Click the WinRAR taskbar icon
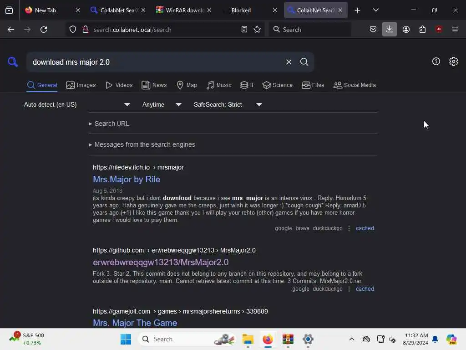The image size is (466, 350). 288,339
